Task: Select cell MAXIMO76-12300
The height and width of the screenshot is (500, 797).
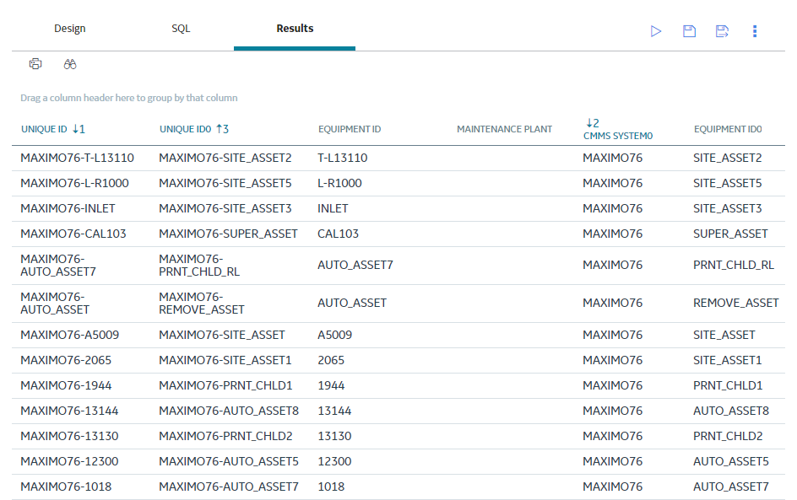Action: (69, 462)
